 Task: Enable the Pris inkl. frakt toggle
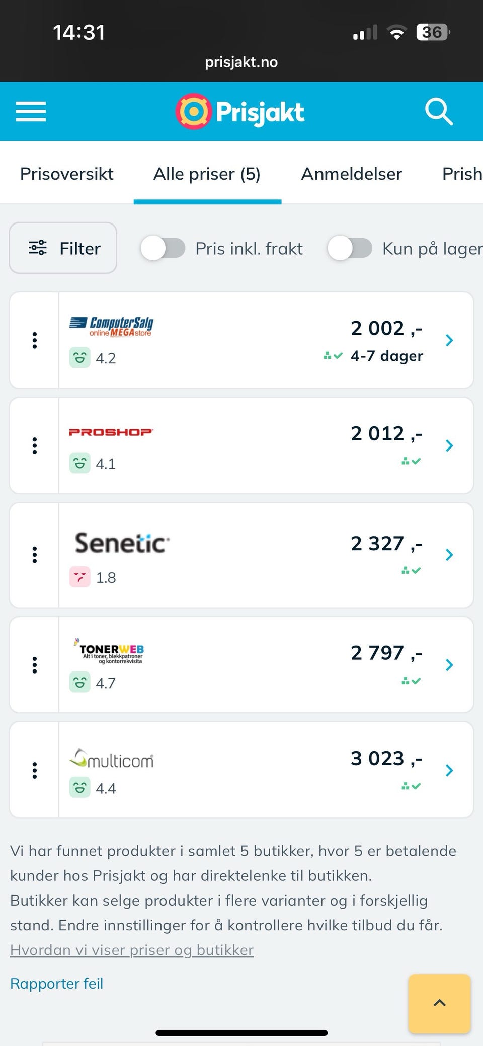pos(163,248)
